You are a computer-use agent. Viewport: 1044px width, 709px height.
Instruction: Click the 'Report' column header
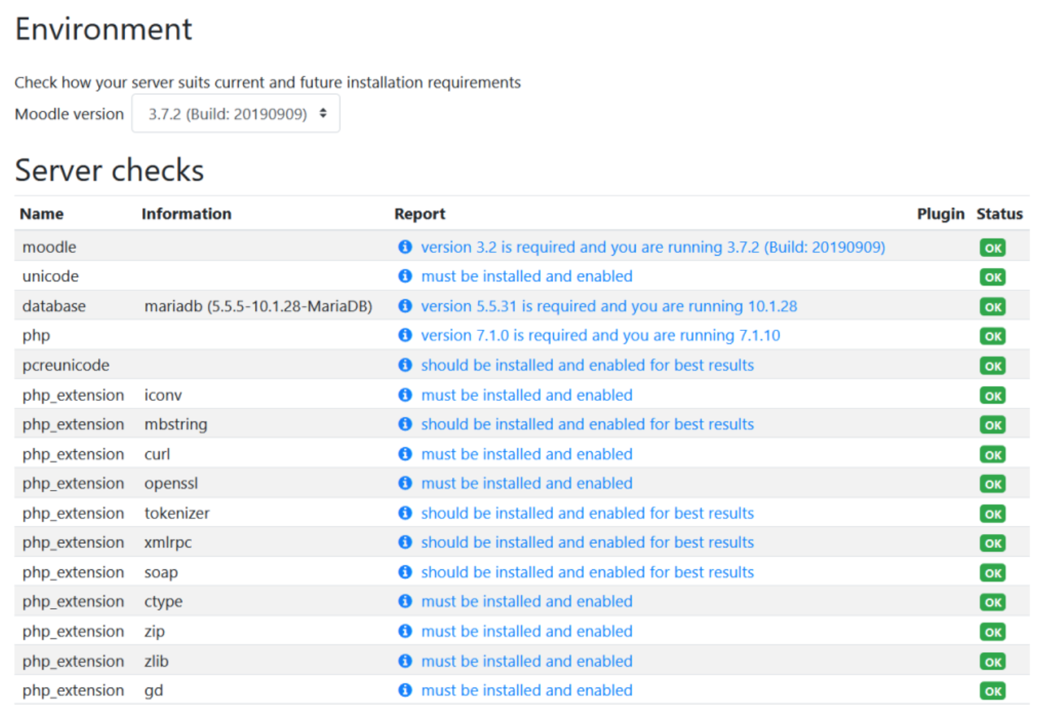pyautogui.click(x=420, y=214)
